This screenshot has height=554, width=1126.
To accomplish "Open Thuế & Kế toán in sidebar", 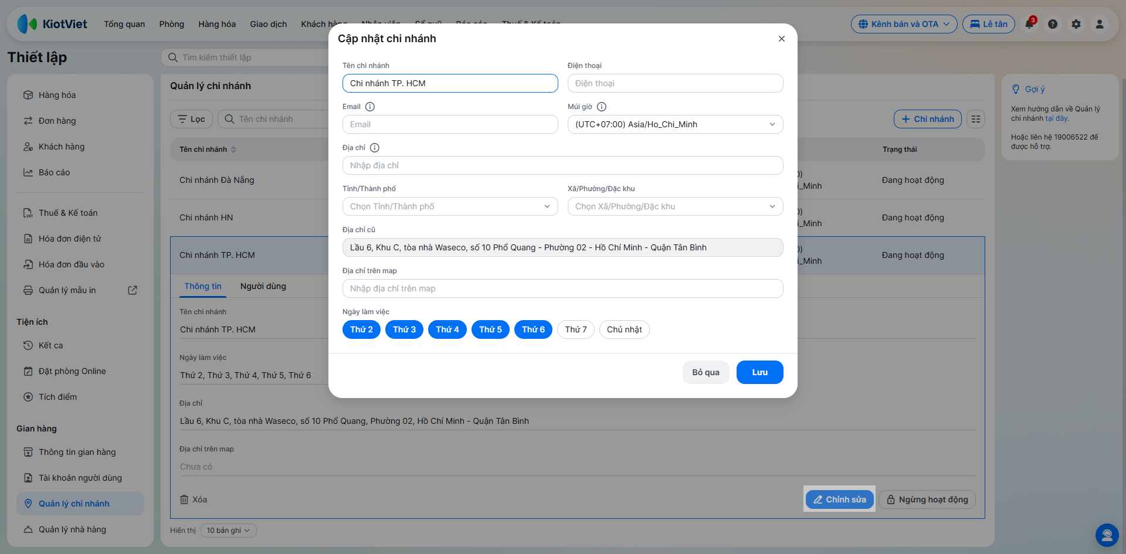I will (80, 213).
